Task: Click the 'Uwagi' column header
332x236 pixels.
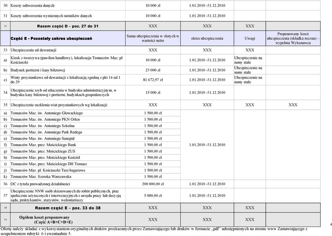Action: 250,38
